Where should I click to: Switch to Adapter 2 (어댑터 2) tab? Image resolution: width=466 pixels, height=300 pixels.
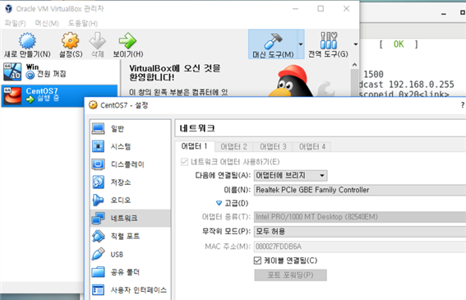tap(234, 146)
